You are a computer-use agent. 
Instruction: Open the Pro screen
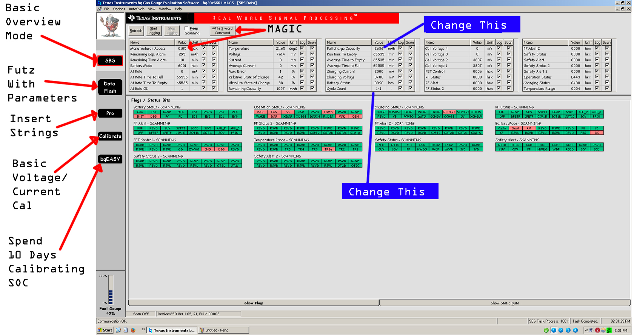click(x=110, y=113)
